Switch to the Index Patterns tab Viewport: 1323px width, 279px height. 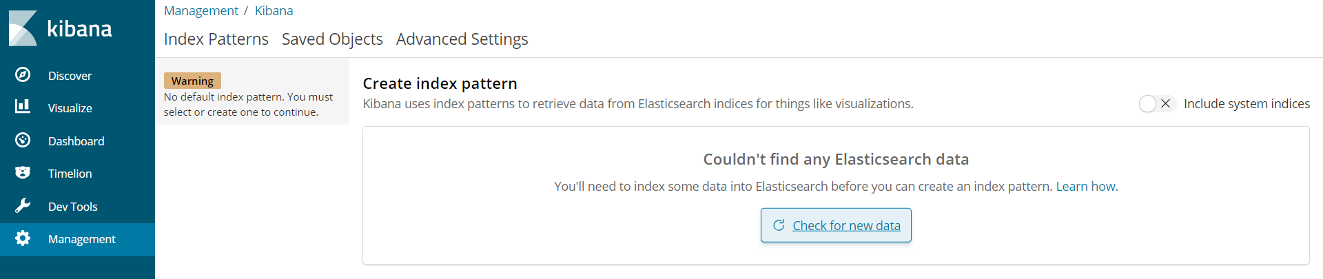[216, 39]
